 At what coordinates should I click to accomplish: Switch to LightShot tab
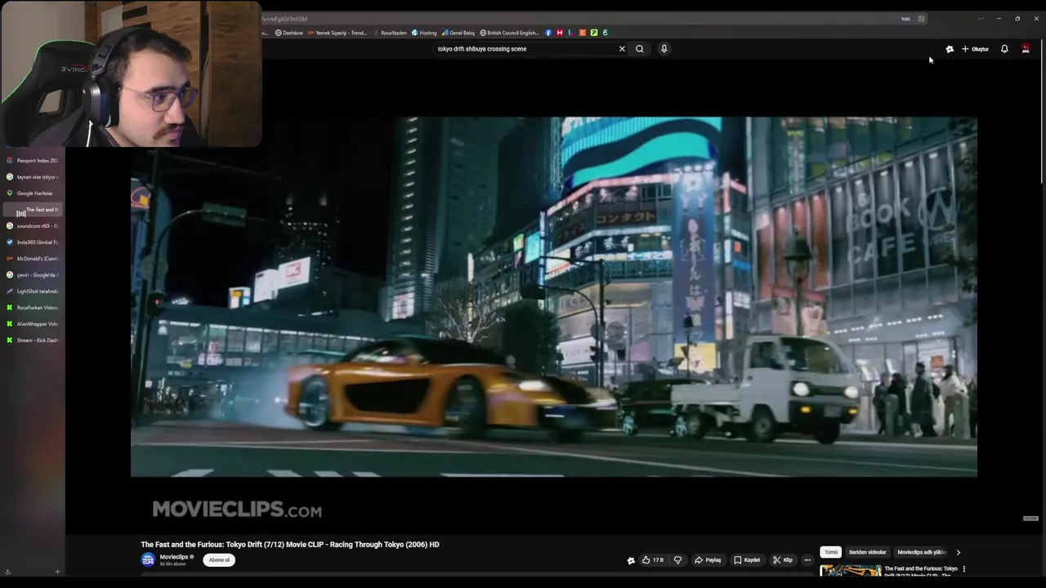click(x=33, y=292)
